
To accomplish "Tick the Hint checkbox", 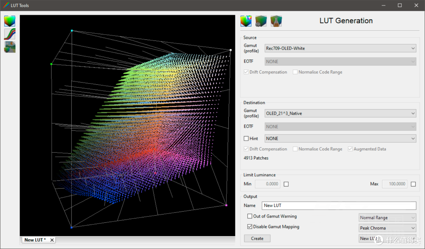I will 246,138.
